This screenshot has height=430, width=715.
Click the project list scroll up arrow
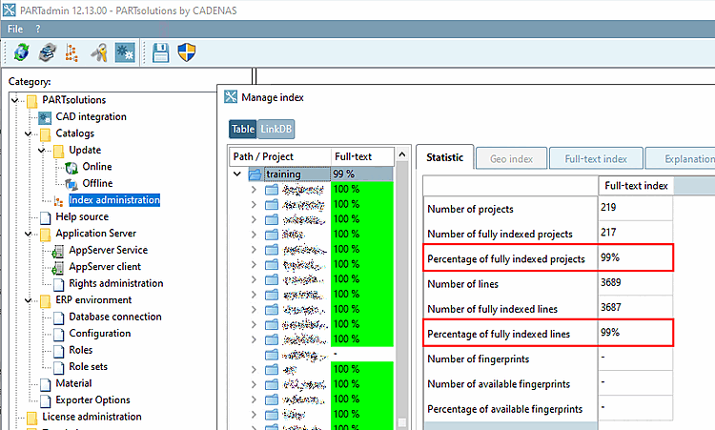[x=401, y=154]
